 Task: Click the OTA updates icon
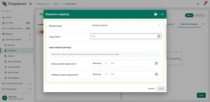click(x=6, y=78)
